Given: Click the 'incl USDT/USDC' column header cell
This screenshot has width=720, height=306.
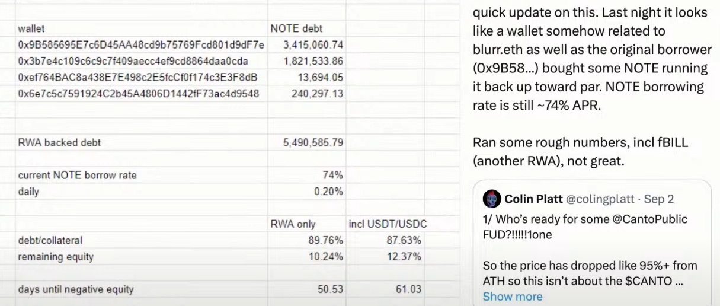Looking at the screenshot, I should tap(388, 224).
